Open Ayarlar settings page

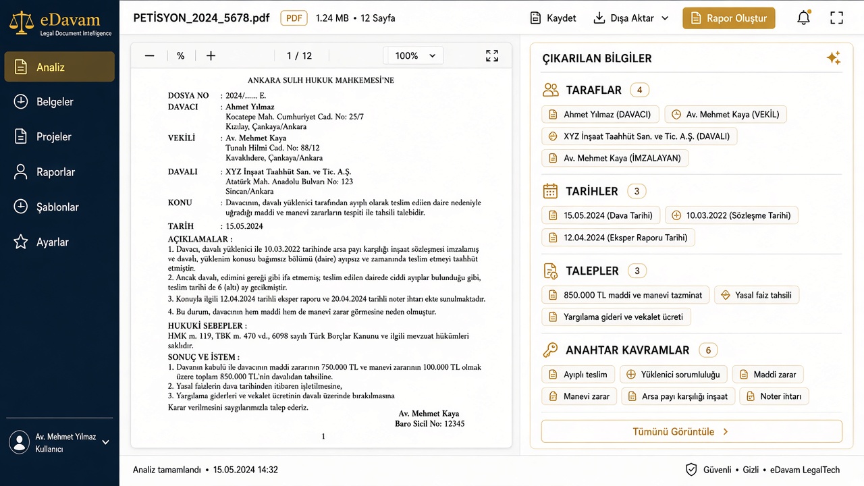coord(59,242)
